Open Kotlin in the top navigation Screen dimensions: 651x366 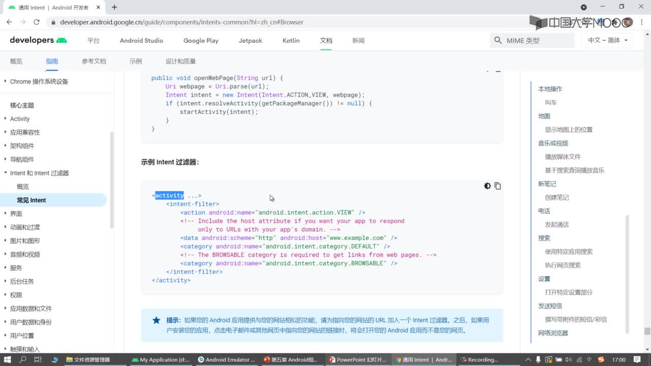(291, 40)
